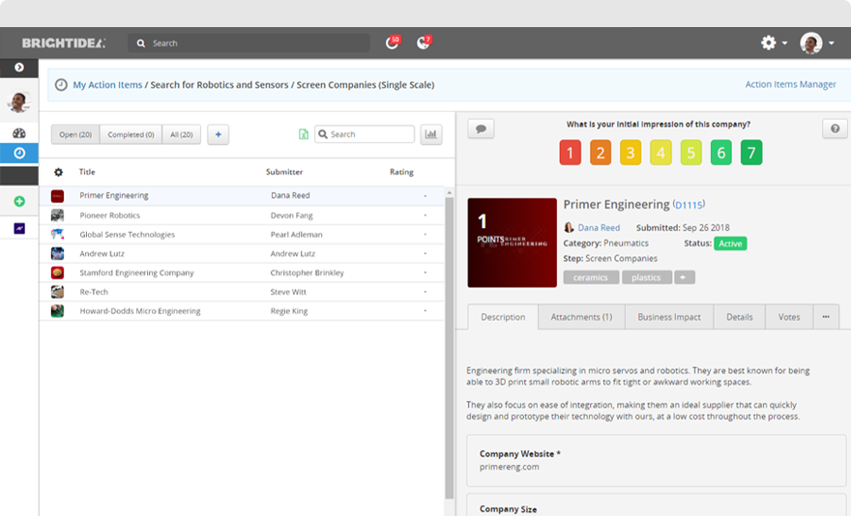Select Howard-Dodds Micro Engineering row
This screenshot has width=851, height=516.
[x=242, y=311]
